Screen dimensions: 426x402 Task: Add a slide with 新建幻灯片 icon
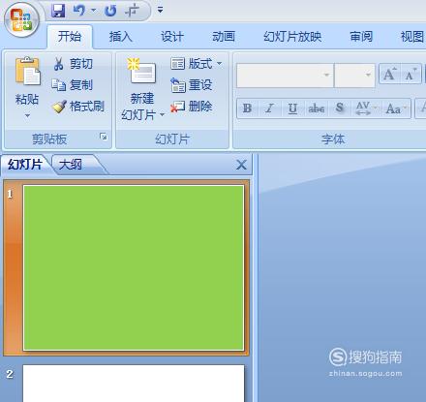click(142, 71)
